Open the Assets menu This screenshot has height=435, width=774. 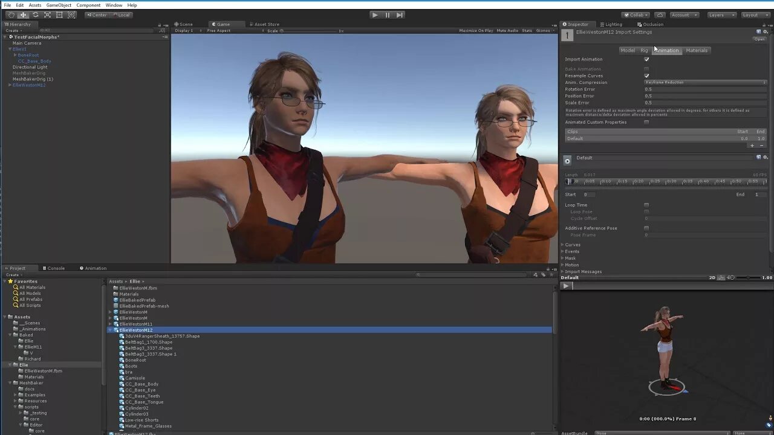tap(35, 5)
